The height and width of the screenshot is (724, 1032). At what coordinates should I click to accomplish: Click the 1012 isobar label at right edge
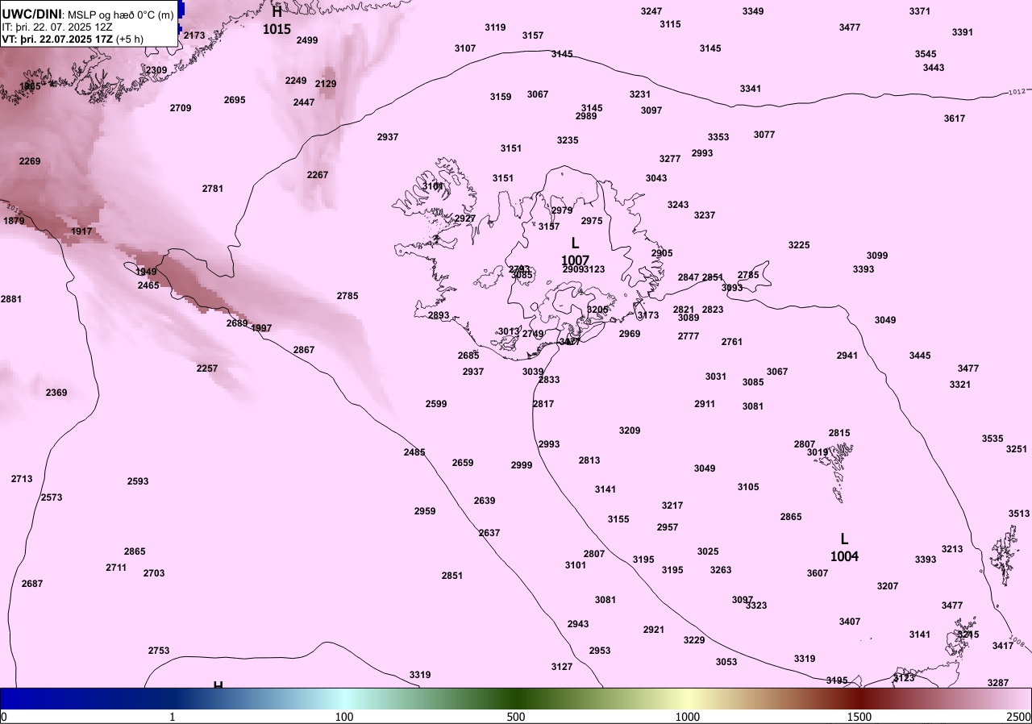point(1017,93)
